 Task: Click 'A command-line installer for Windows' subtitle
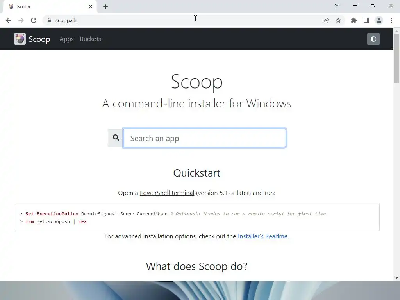(197, 104)
